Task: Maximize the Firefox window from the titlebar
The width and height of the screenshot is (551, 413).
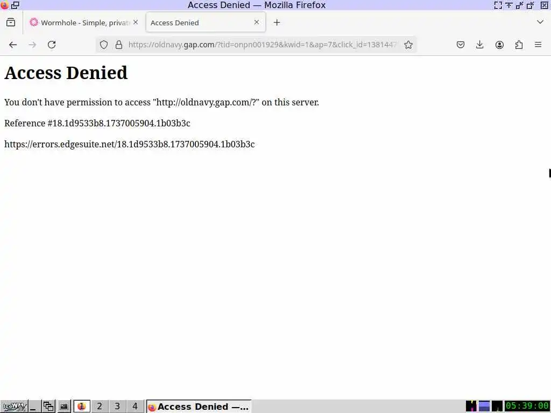Action: click(531, 5)
